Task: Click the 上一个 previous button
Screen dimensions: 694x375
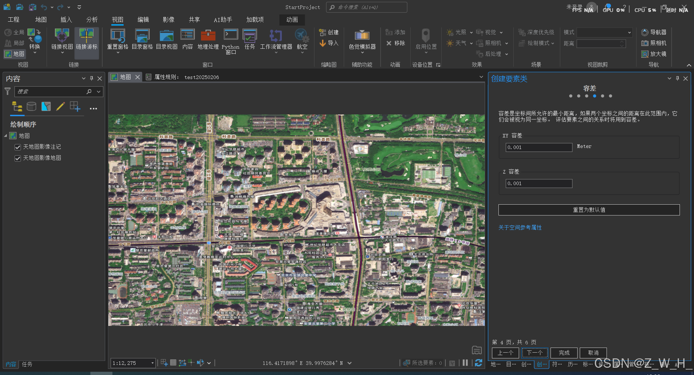Action: 505,353
